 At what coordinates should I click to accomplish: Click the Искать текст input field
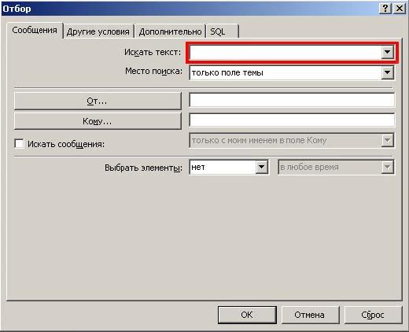pyautogui.click(x=286, y=52)
